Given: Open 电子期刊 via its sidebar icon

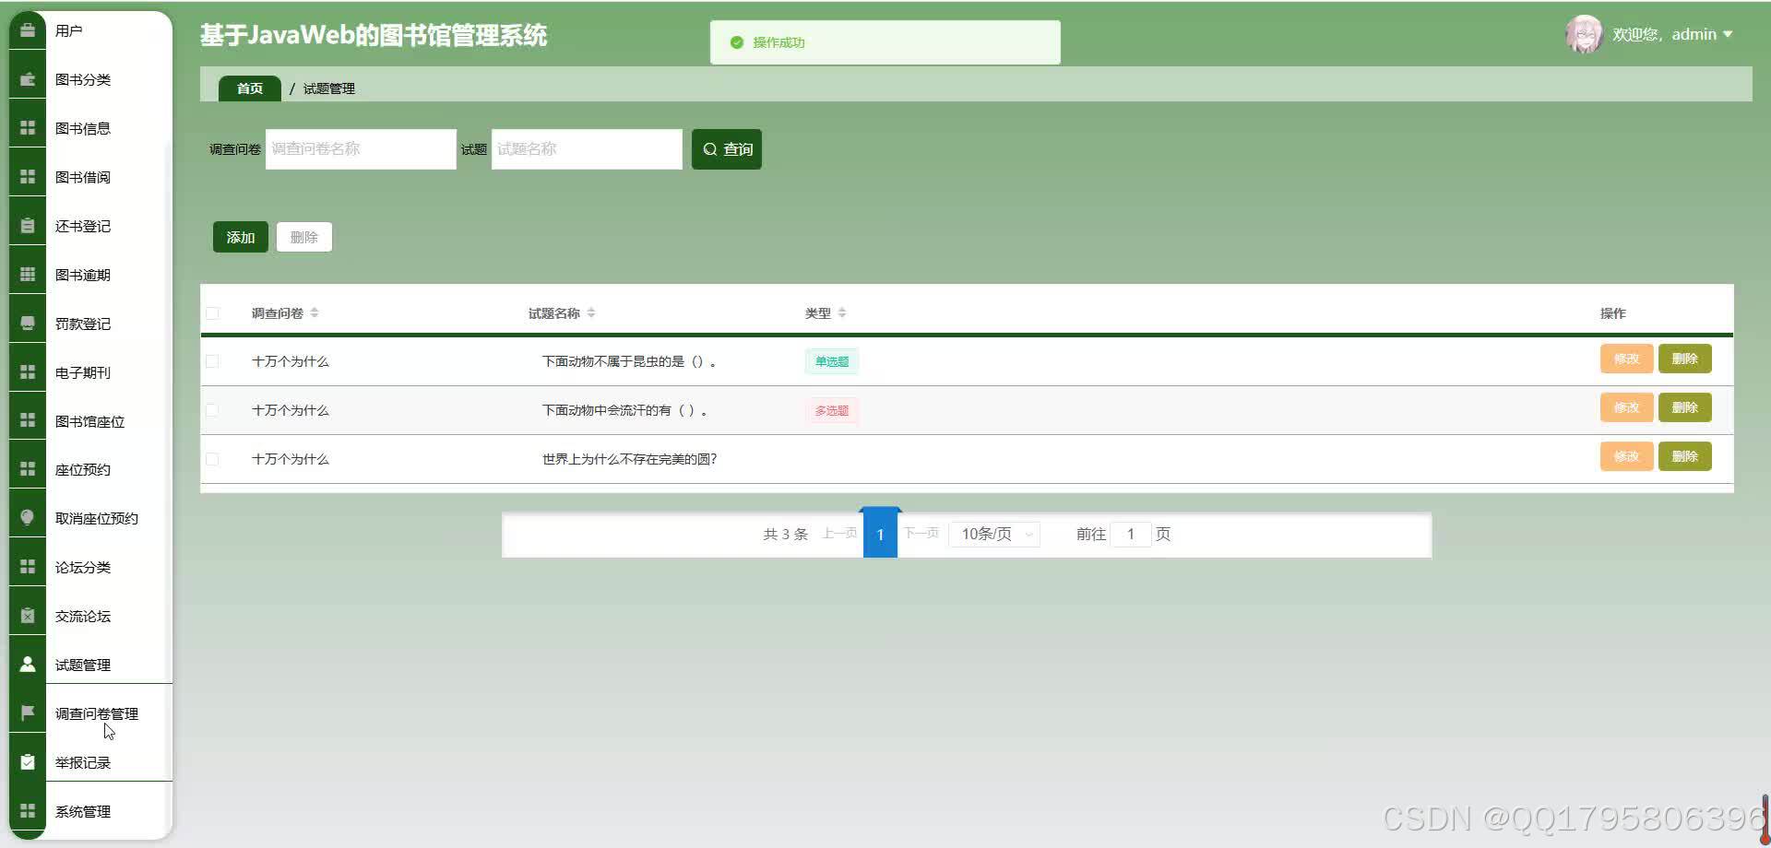Looking at the screenshot, I should click(27, 371).
